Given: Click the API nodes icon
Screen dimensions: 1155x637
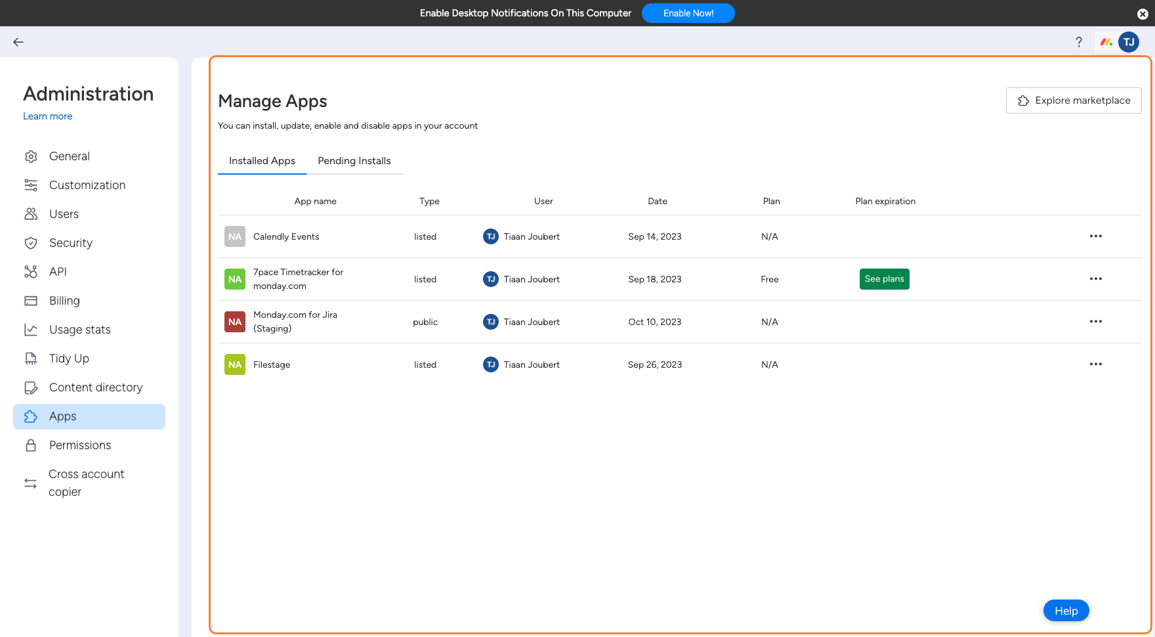Looking at the screenshot, I should tap(31, 272).
